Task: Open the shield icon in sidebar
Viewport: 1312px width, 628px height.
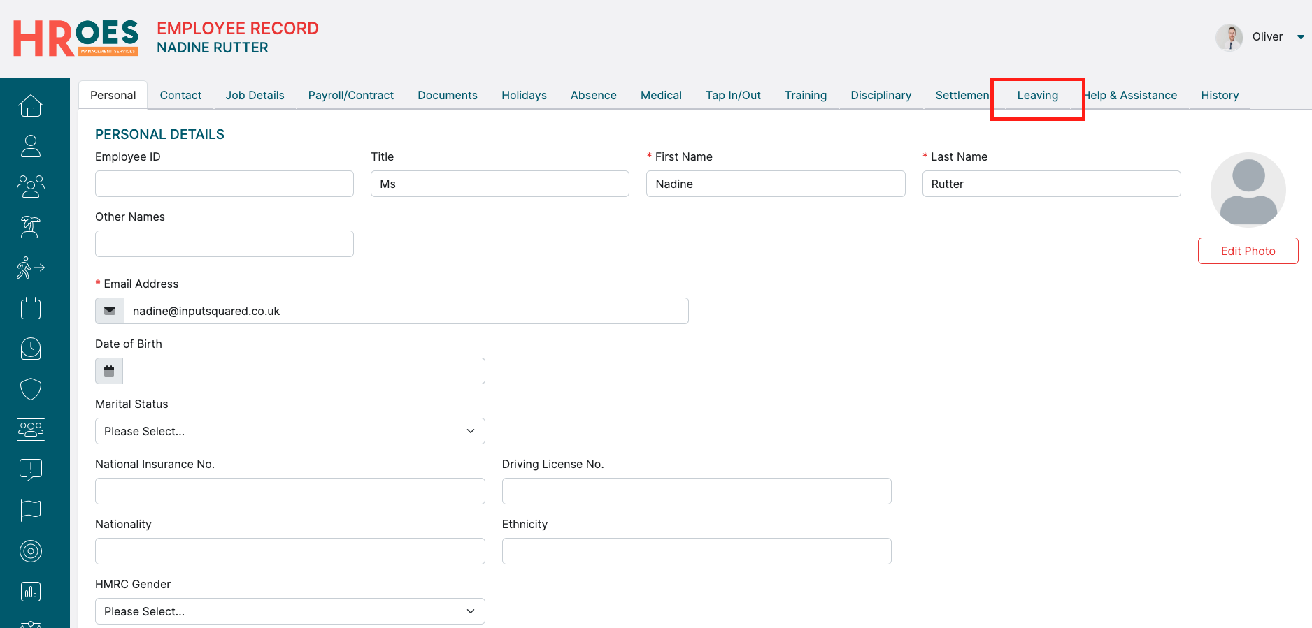Action: pyautogui.click(x=31, y=389)
